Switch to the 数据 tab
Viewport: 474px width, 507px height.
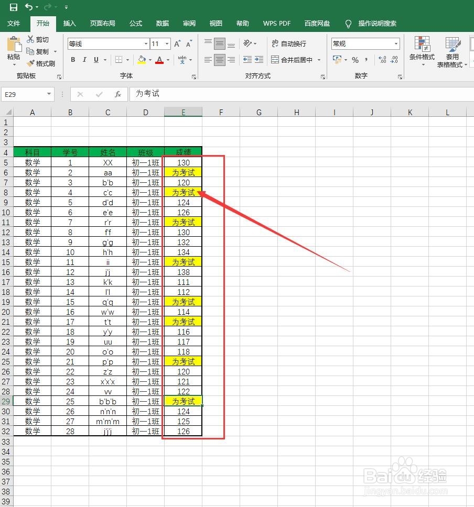[x=162, y=23]
